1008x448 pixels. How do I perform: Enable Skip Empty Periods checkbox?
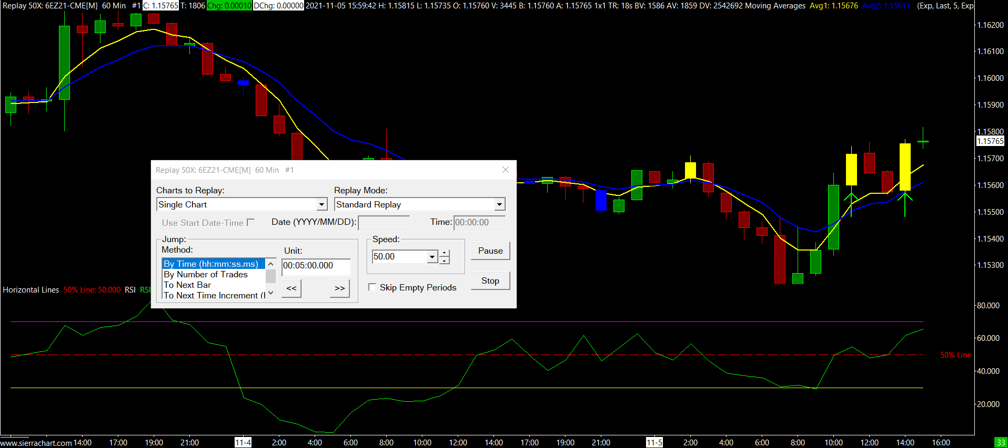(372, 287)
